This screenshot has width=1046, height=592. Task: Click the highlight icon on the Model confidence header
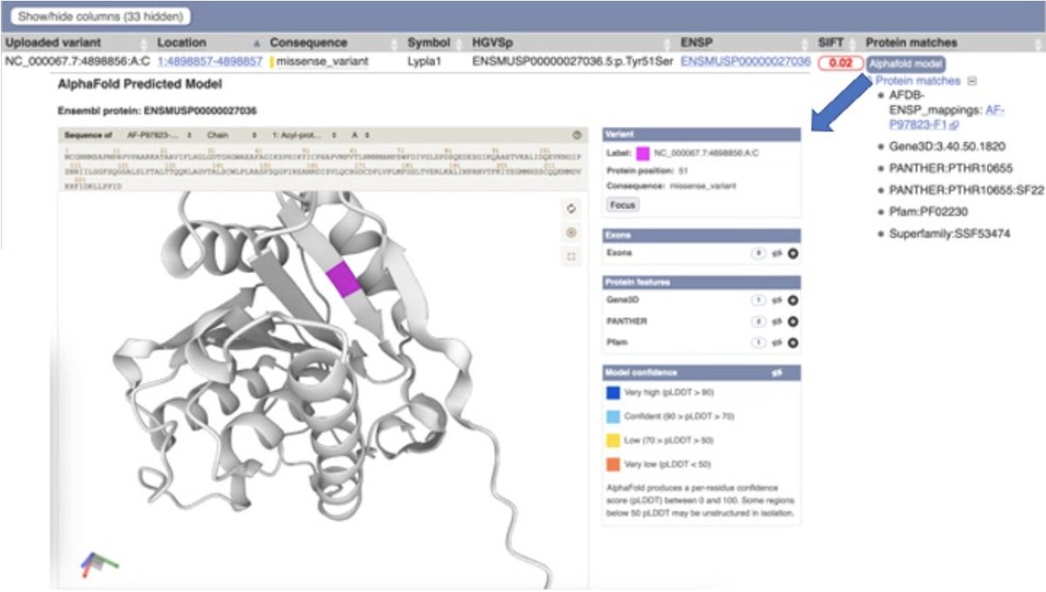[x=778, y=373]
